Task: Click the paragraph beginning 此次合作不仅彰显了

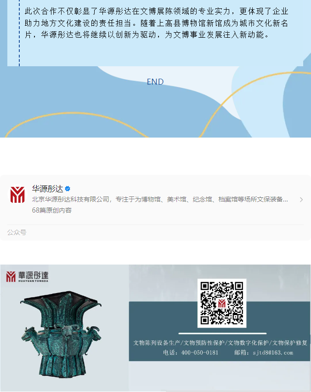Action: pos(157,23)
